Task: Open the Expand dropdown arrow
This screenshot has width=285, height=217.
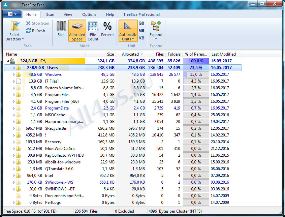Action: [x=156, y=39]
